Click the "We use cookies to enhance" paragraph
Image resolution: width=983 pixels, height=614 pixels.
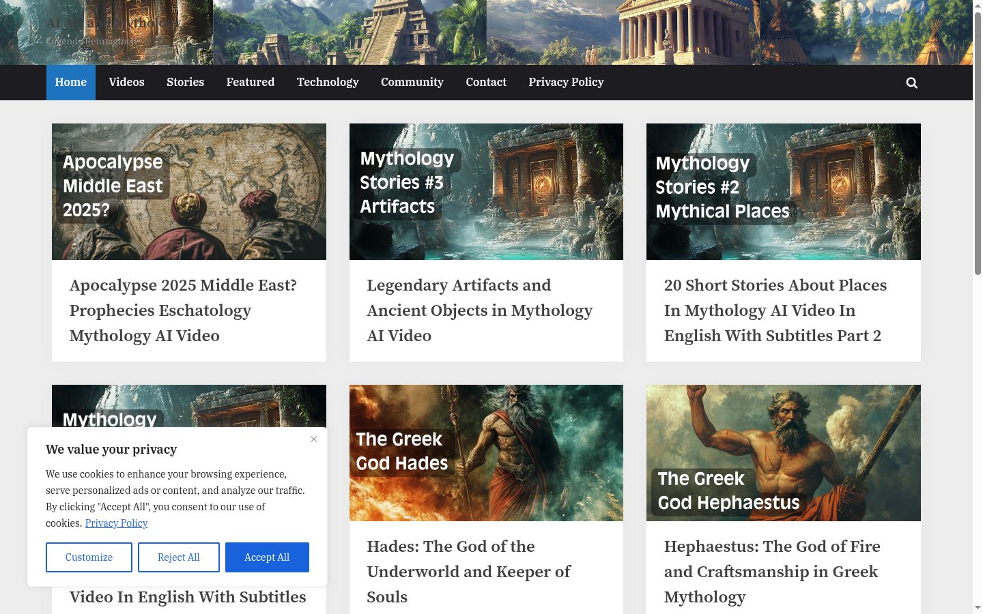pyautogui.click(x=175, y=499)
